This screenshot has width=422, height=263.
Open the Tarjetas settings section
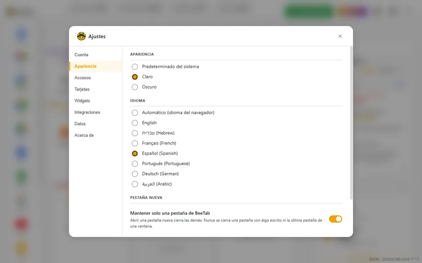pos(95,89)
